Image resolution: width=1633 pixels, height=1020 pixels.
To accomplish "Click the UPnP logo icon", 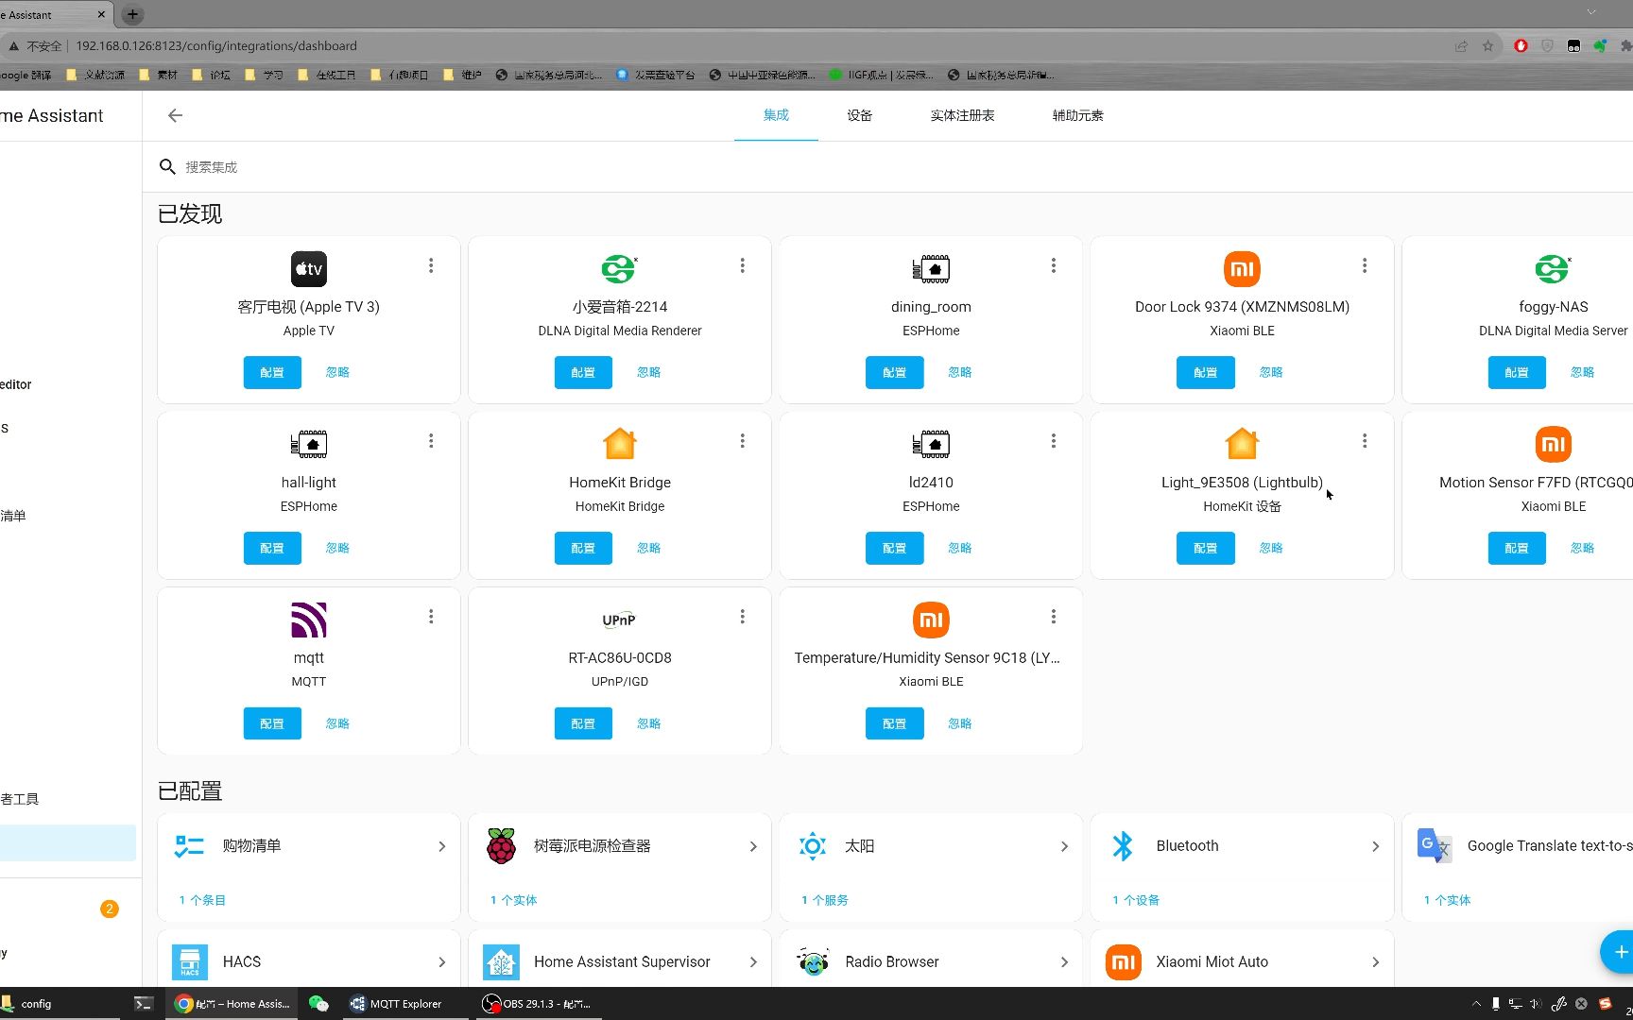I will point(620,620).
